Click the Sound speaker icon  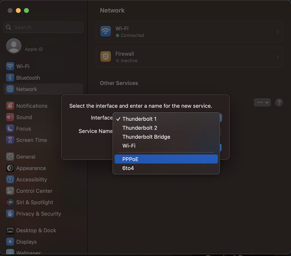click(10, 117)
